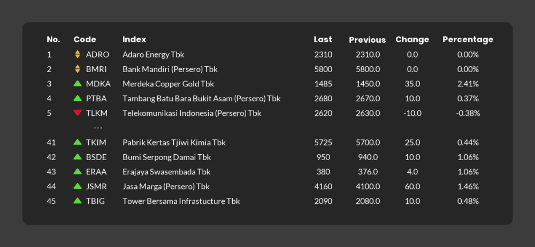Screen dimensions: 535x247
Task: Click the green up arrow beside JSMR
Action: tap(78, 186)
